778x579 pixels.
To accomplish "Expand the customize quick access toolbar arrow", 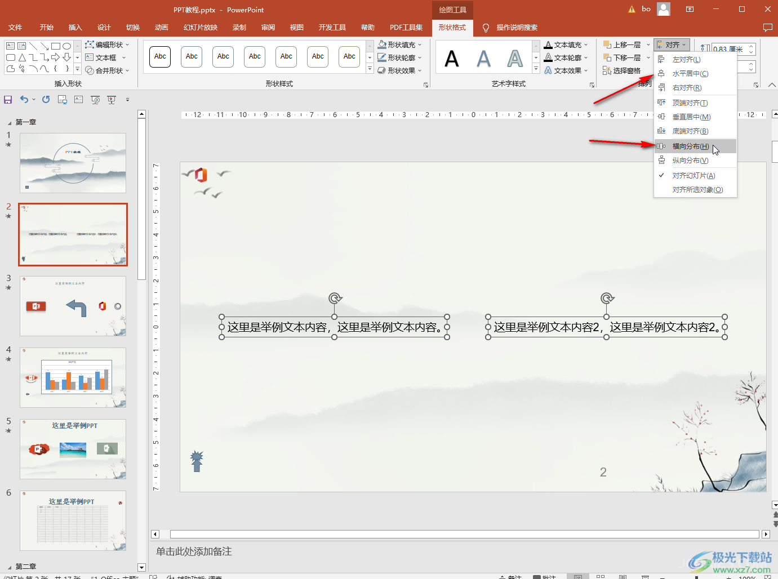I will [127, 100].
